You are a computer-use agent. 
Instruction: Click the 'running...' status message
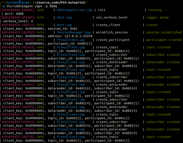tap(157, 10)
